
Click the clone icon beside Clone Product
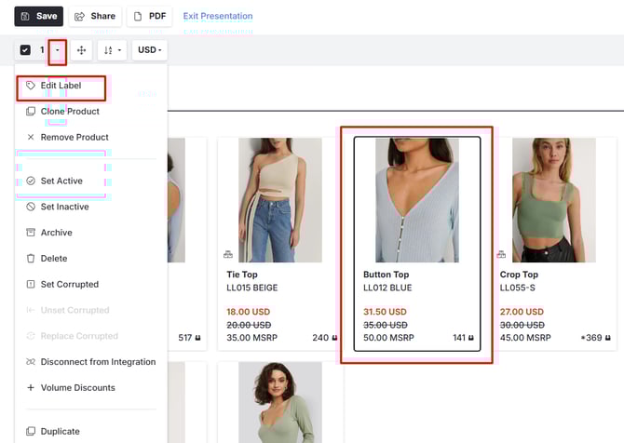(31, 112)
